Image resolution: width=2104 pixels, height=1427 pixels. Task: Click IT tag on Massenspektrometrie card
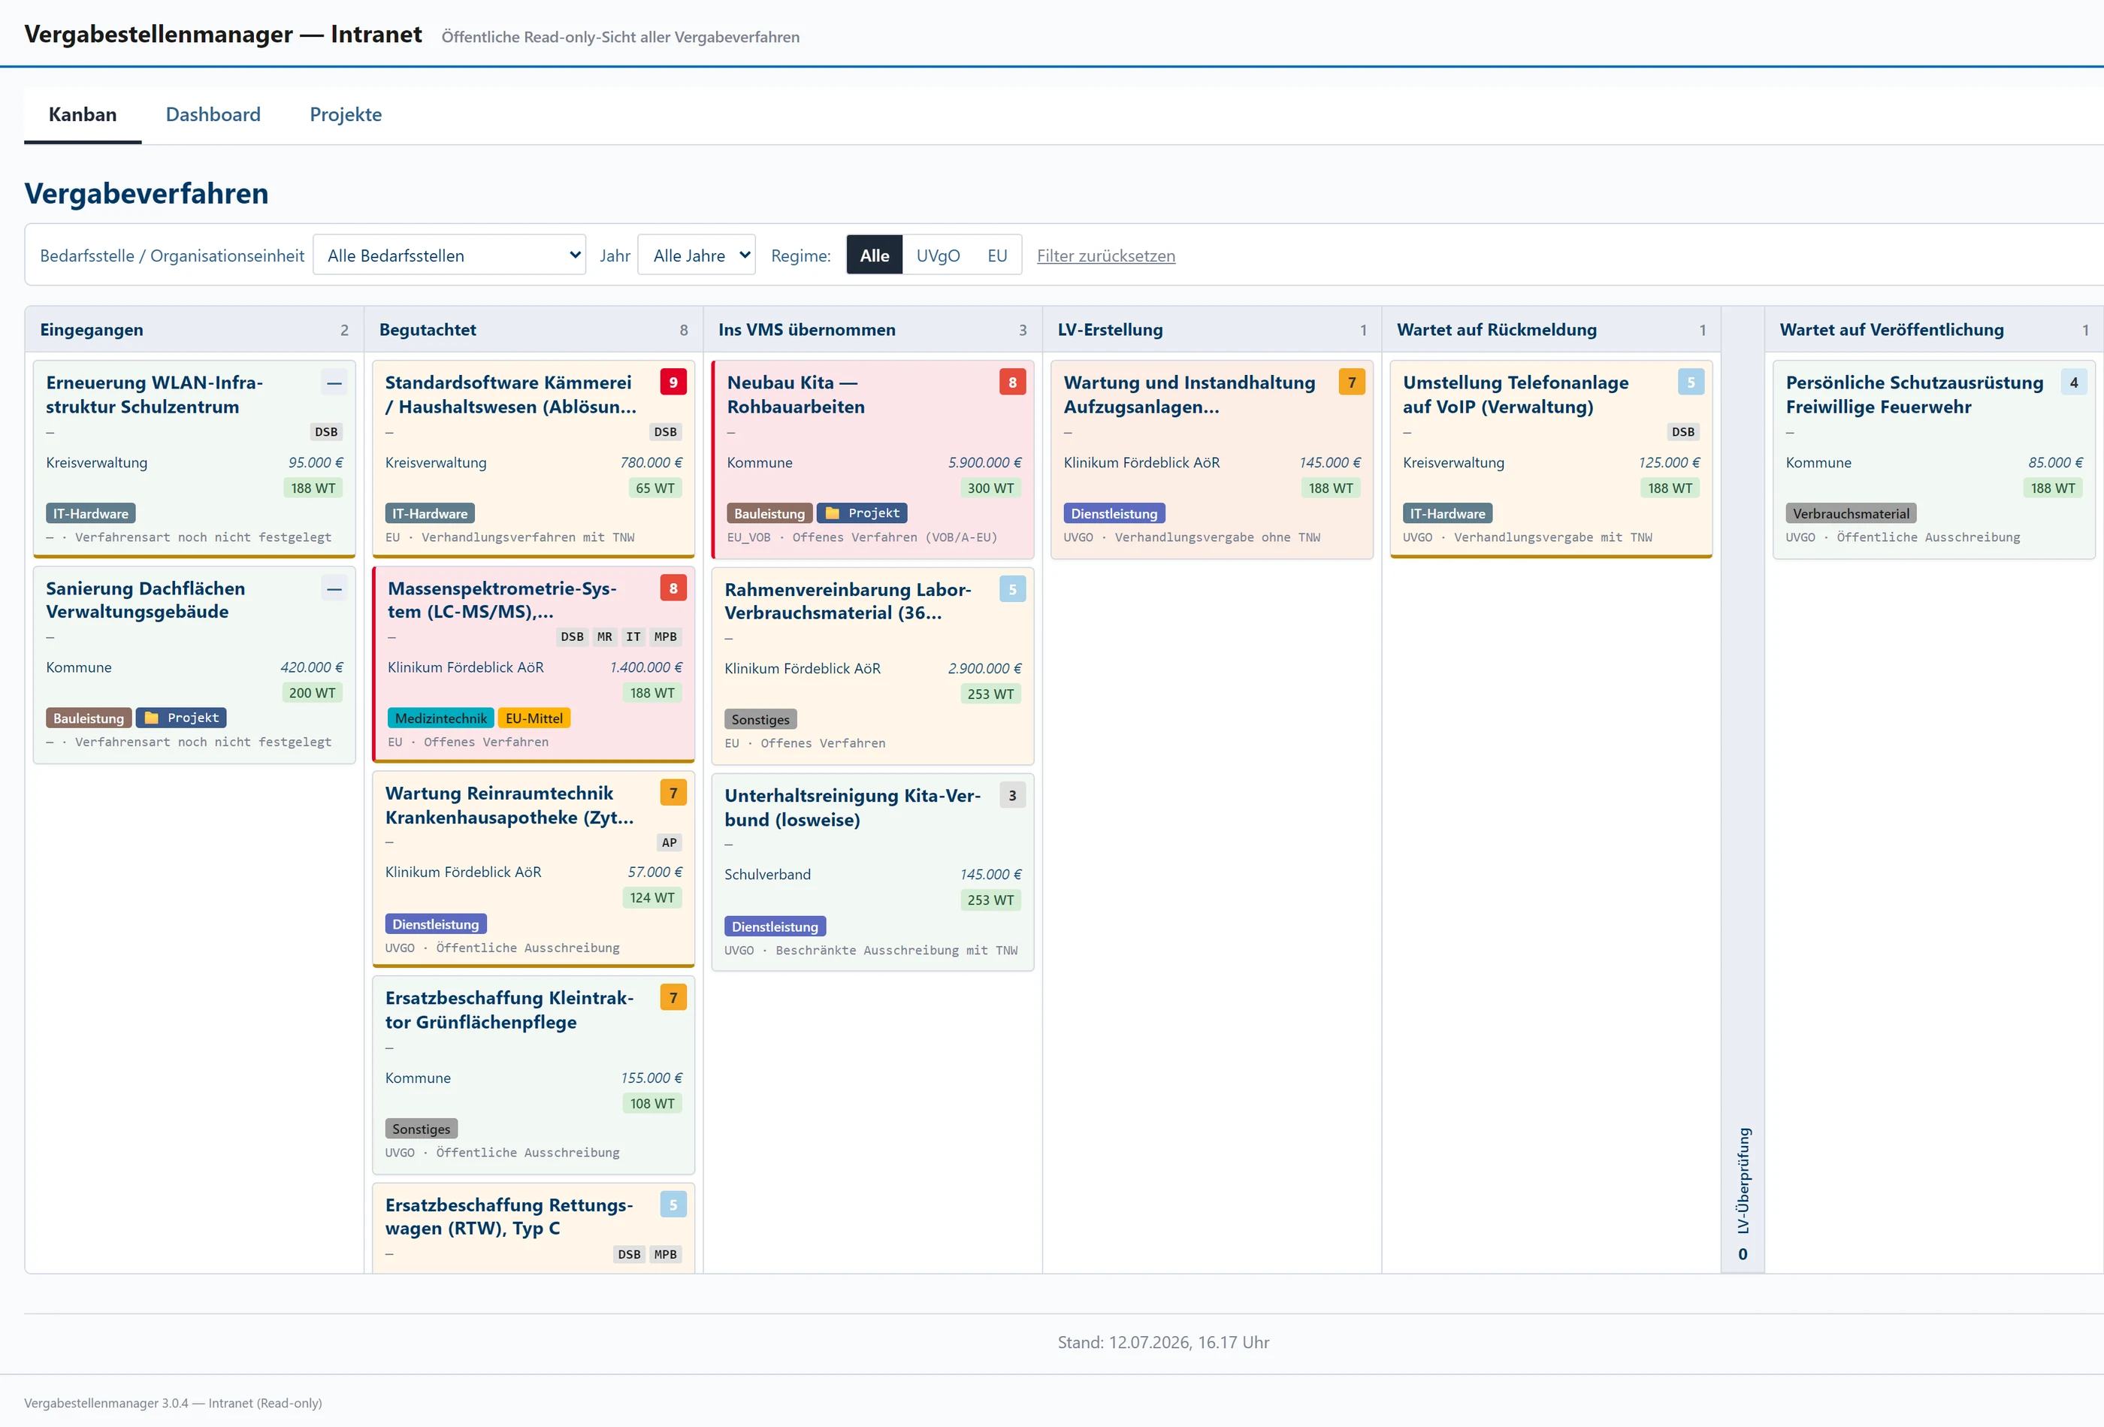point(633,636)
